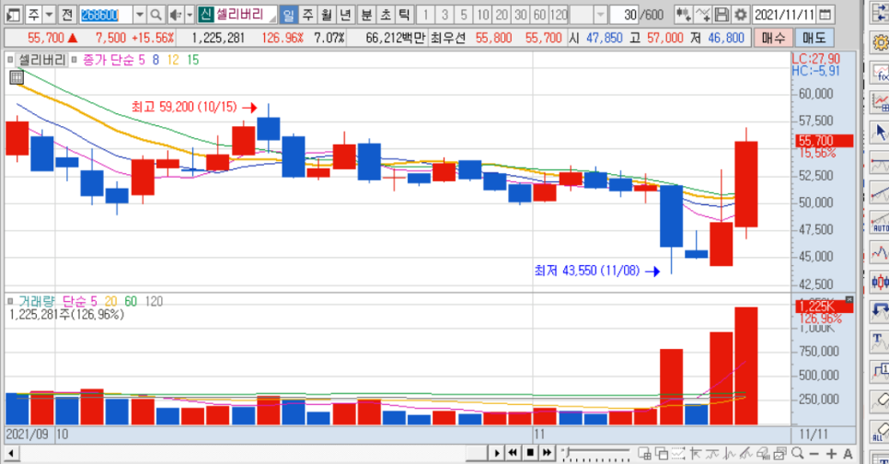
Task: Select the 월 monthly period button
Action: 327,15
